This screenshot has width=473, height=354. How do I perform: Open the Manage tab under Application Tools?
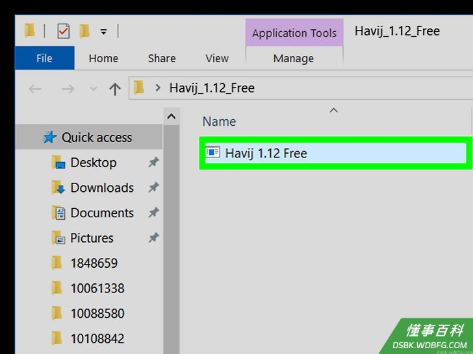pos(294,58)
